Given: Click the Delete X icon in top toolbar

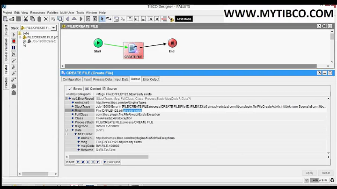Looking at the screenshot, I should 46,19.
